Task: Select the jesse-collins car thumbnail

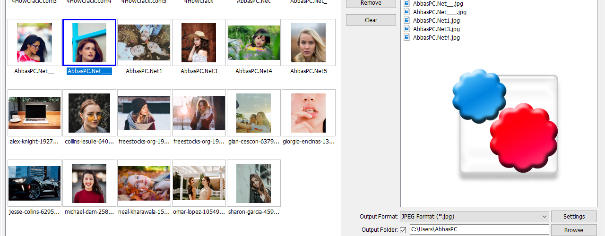Action: point(35,183)
